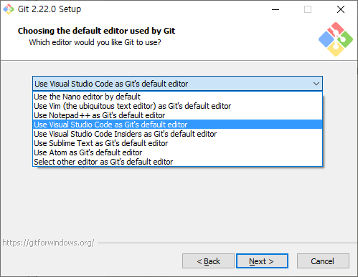Collapse the editor dropdown via its chevron arrow
The image size is (358, 277).
tap(316, 84)
